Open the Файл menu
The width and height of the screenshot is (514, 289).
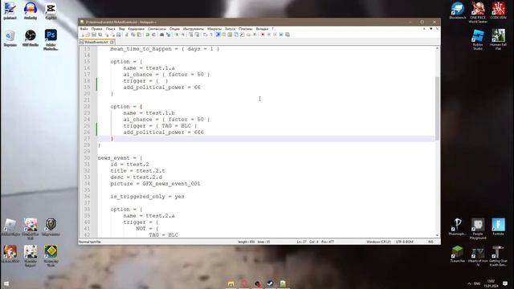pyautogui.click(x=84, y=29)
